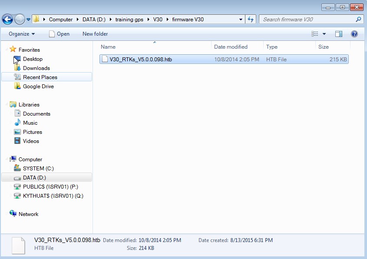
Task: Click the details pane file thumbnail
Action: (18, 246)
